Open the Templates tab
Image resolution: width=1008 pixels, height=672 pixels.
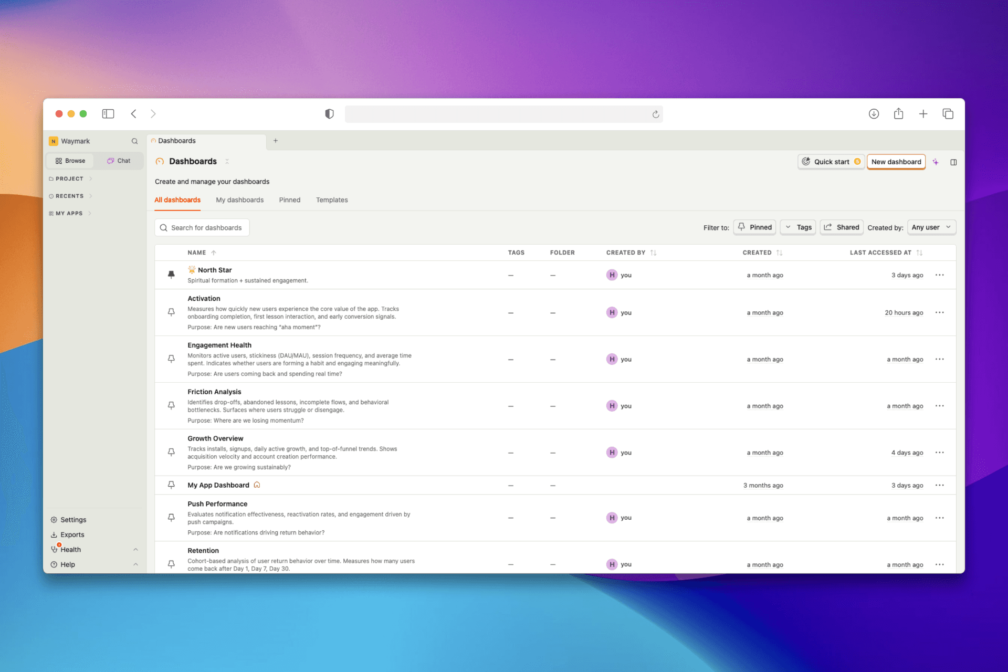[331, 200]
